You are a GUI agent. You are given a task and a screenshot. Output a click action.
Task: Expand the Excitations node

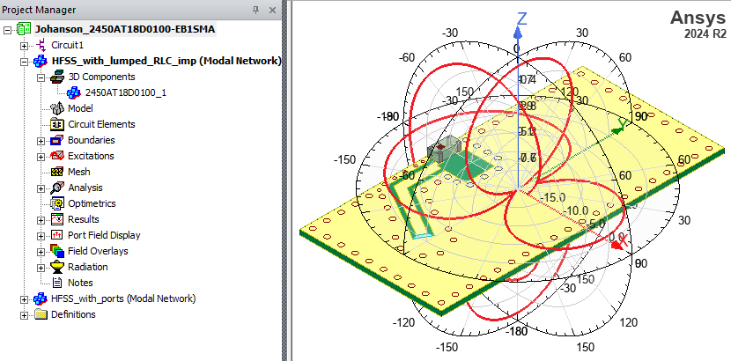[41, 157]
